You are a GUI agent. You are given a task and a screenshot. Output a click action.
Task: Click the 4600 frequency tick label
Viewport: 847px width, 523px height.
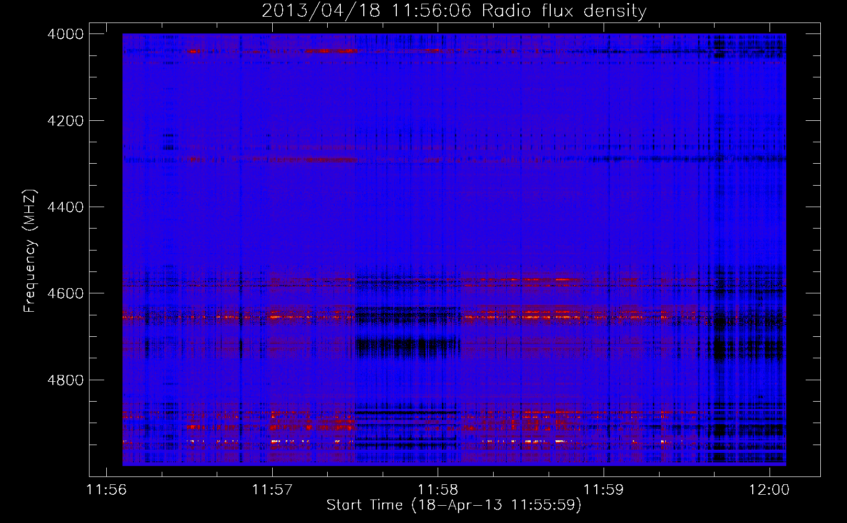click(65, 293)
